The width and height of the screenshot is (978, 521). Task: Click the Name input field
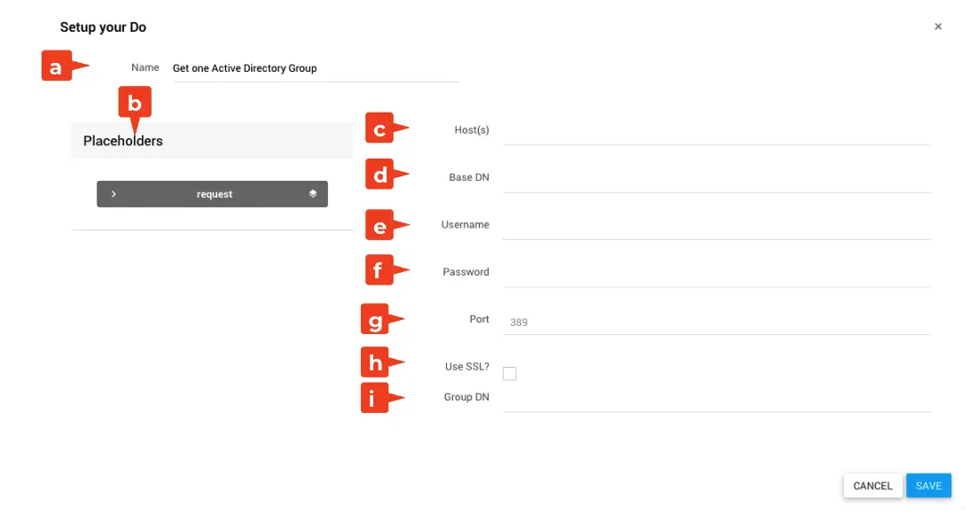[x=316, y=68]
